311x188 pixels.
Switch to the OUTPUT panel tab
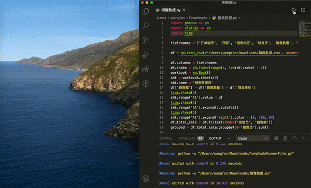click(216, 138)
